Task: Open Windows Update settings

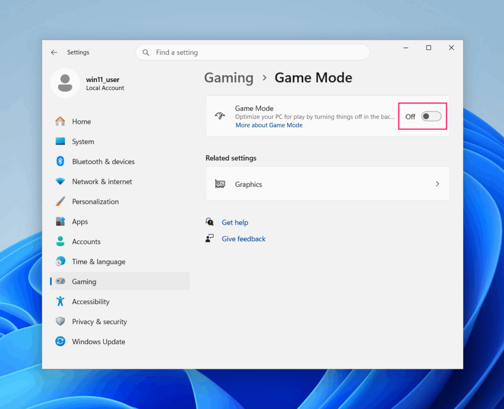Action: [x=120, y=342]
